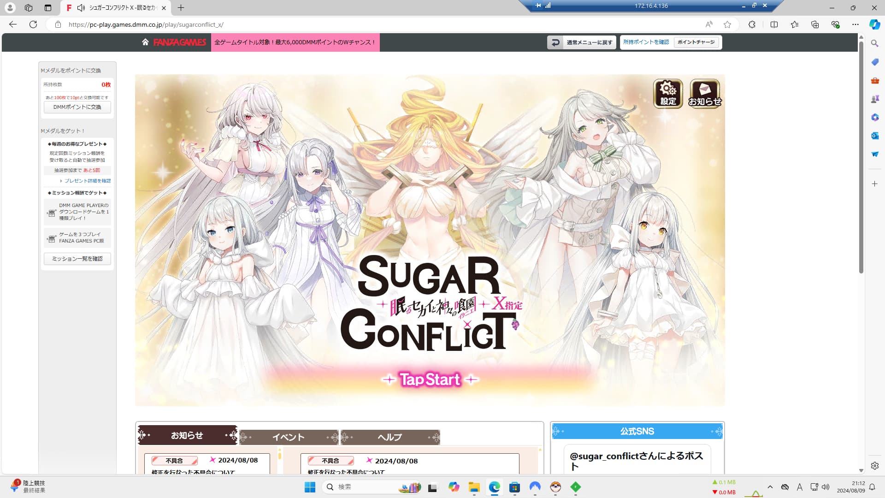Open notifications bell in taskbar

pos(872,487)
